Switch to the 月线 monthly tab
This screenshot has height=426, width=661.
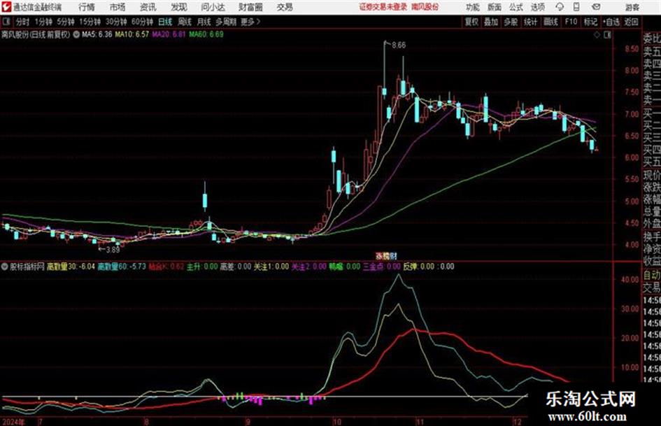(204, 22)
